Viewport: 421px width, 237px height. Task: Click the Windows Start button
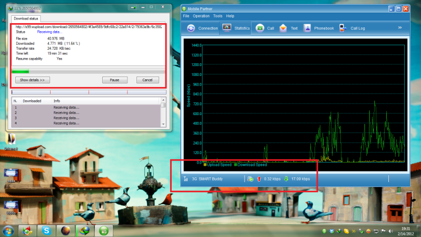[x=8, y=231]
